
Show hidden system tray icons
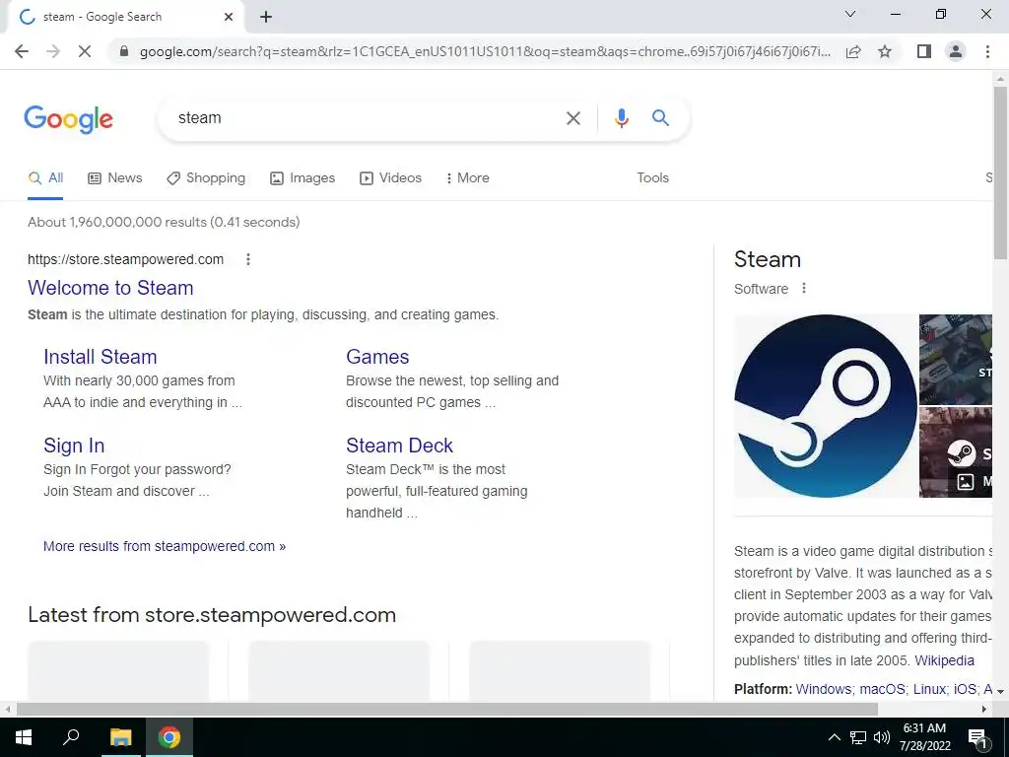834,737
